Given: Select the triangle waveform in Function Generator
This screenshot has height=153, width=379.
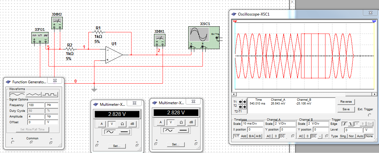Looking at the screenshot, I should click(x=33, y=94).
